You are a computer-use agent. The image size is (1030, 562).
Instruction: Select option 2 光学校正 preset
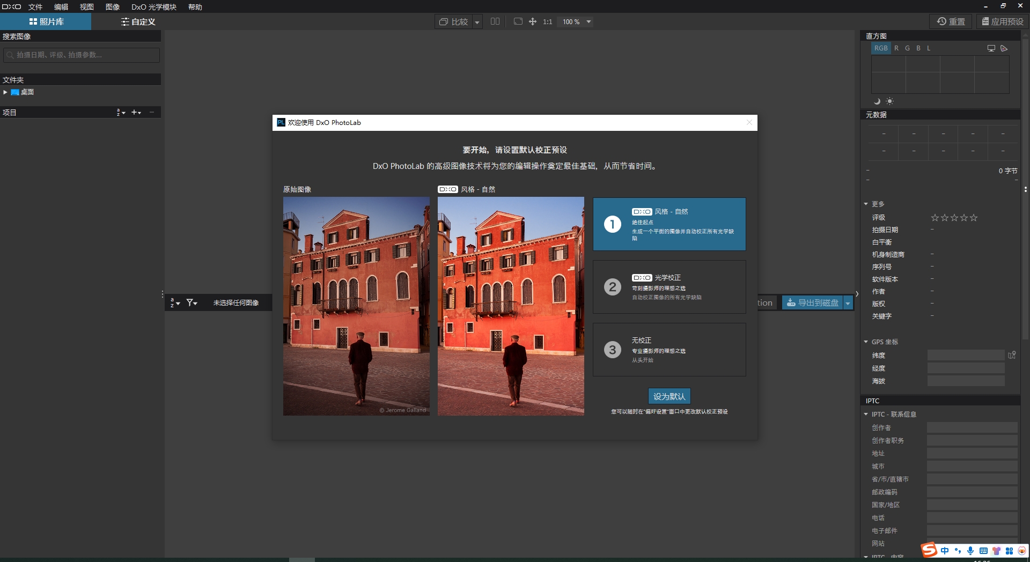tap(669, 287)
